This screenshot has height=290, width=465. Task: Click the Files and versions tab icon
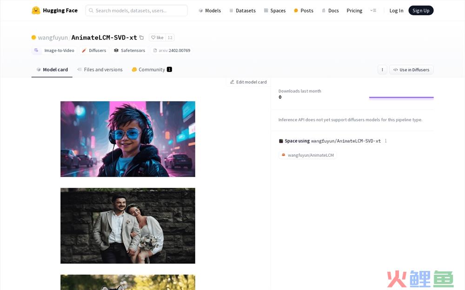[79, 69]
